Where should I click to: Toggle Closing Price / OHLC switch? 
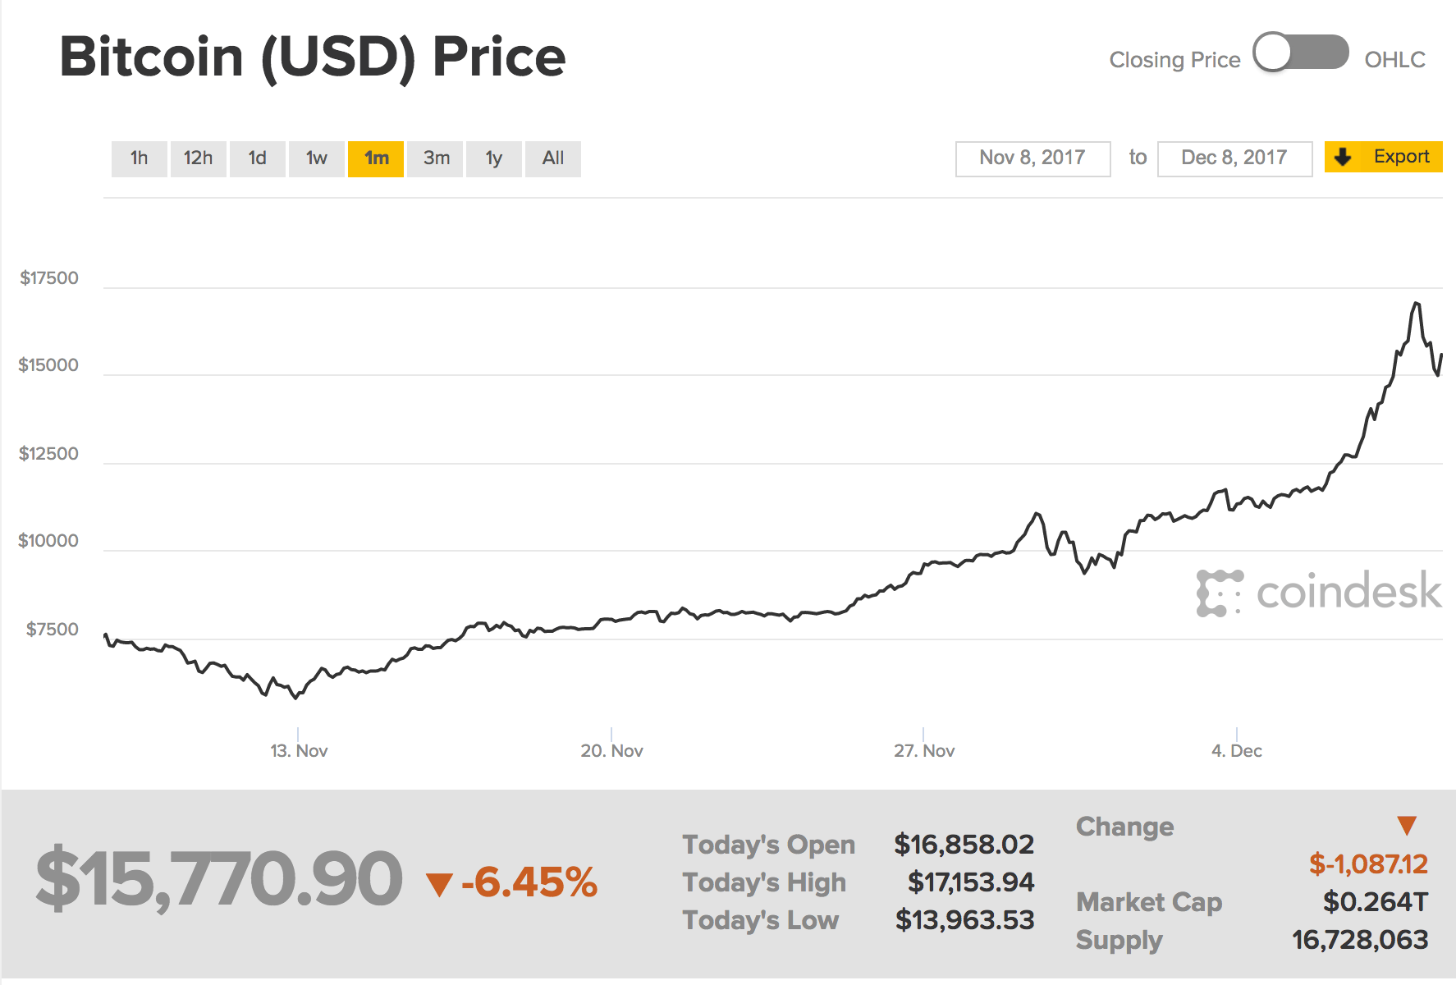(1300, 53)
